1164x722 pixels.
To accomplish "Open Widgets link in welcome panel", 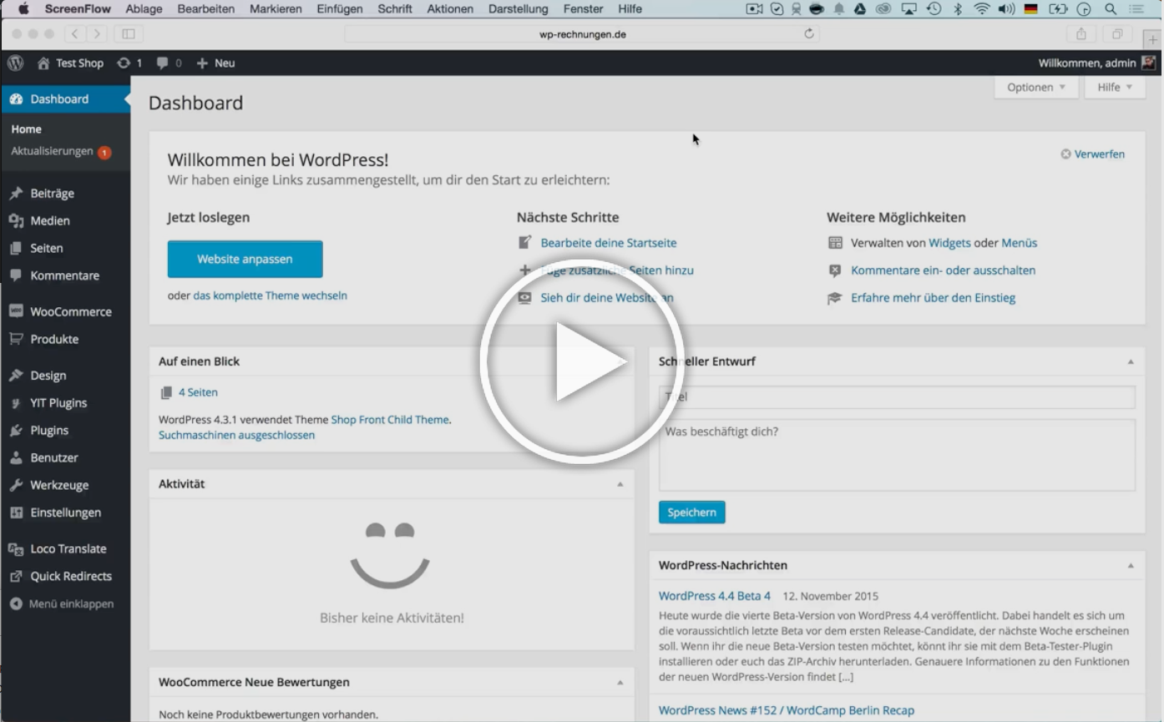I will 949,243.
